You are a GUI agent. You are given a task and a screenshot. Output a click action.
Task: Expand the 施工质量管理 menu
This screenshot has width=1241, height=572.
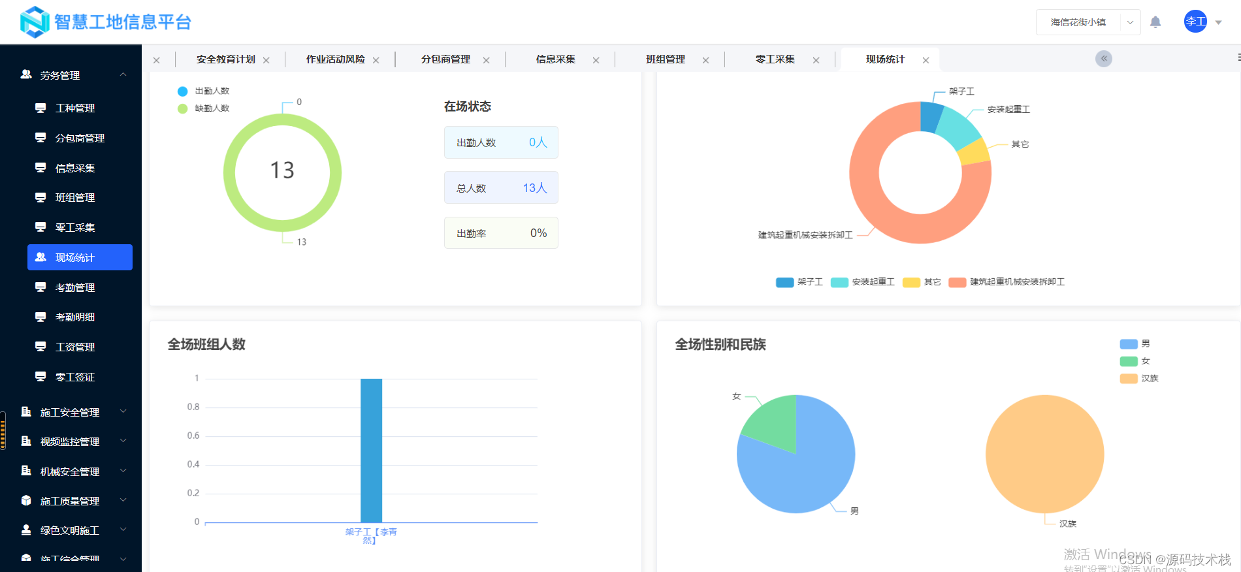(123, 500)
